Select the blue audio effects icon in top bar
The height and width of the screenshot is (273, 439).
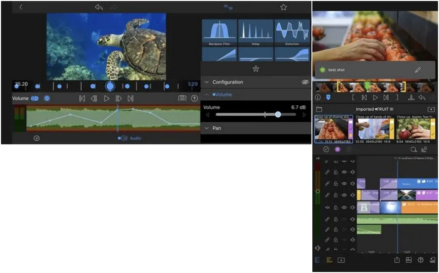(228, 8)
